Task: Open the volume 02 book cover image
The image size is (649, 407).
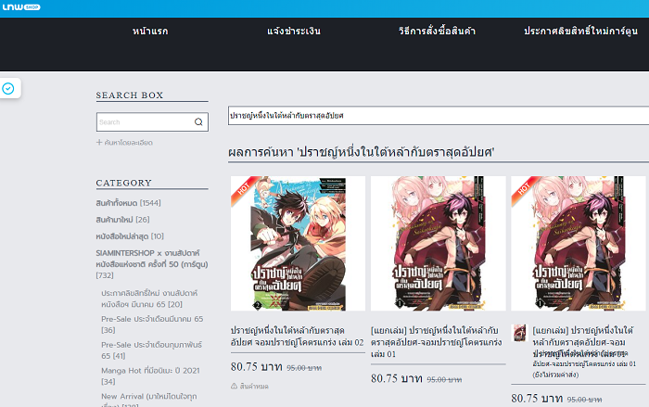Action: click(x=298, y=244)
